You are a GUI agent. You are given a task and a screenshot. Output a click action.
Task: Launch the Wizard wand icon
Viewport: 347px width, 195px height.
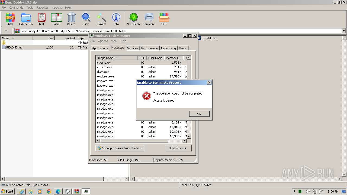[101, 19]
